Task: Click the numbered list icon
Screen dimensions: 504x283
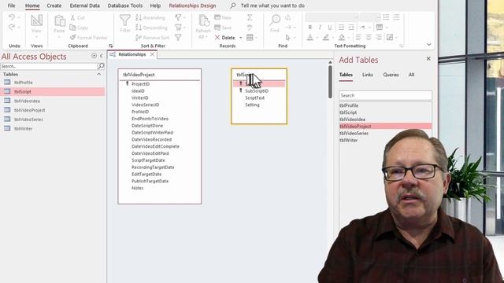Action: click(396, 17)
